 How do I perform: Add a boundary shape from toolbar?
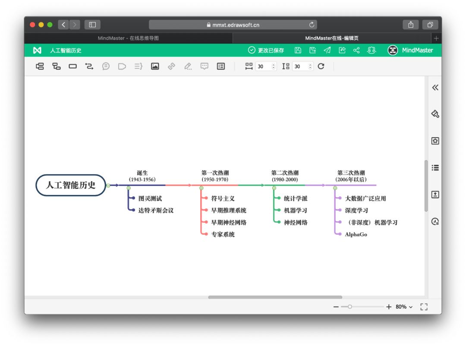[122, 66]
